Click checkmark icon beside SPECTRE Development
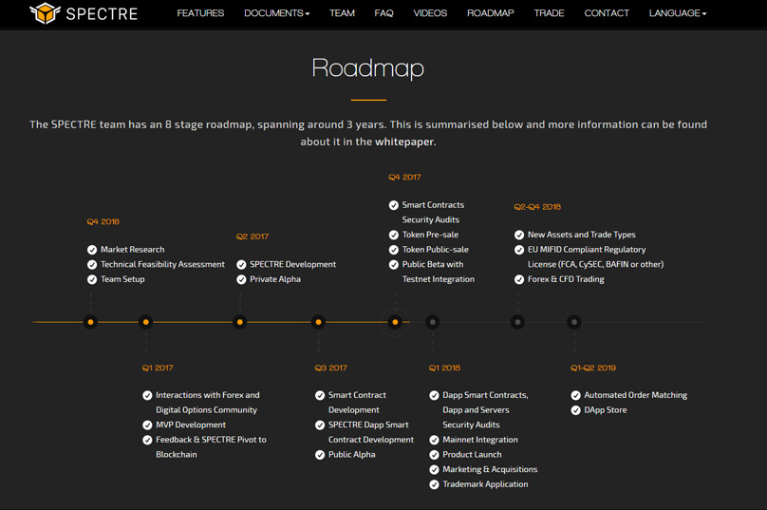767x510 pixels. click(x=241, y=265)
